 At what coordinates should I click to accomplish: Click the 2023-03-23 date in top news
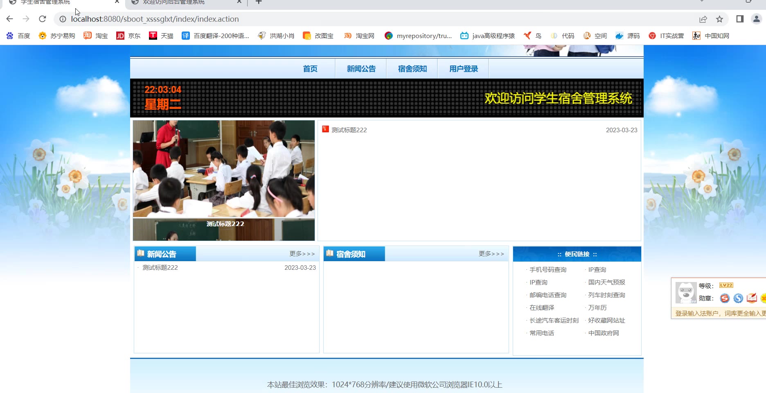(x=622, y=130)
